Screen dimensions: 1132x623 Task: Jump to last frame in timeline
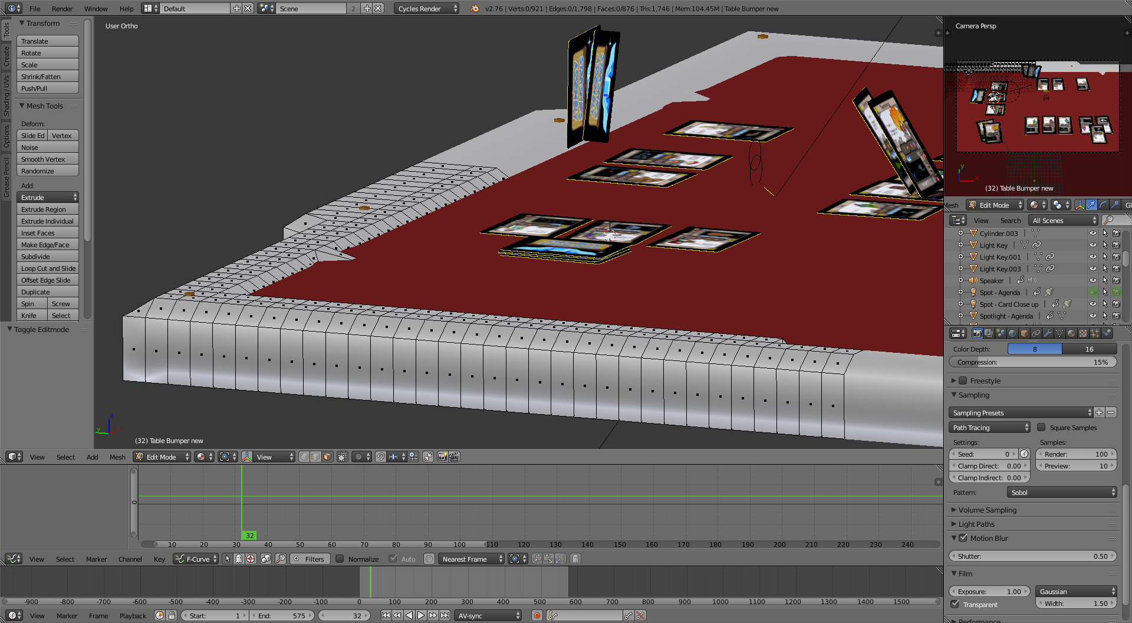[445, 615]
